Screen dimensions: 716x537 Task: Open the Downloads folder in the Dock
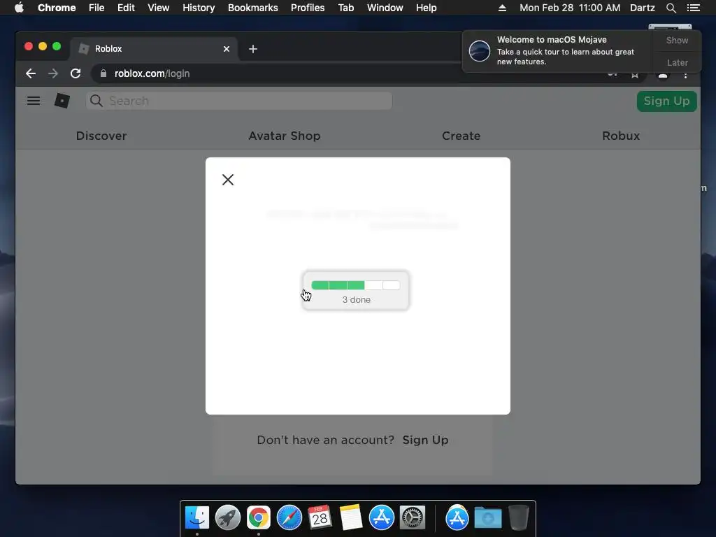487,517
